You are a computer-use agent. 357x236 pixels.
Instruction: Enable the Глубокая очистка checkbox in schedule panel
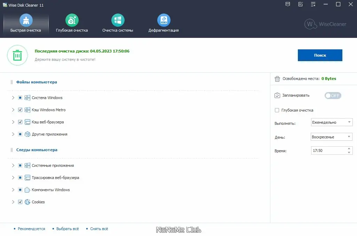point(277,110)
